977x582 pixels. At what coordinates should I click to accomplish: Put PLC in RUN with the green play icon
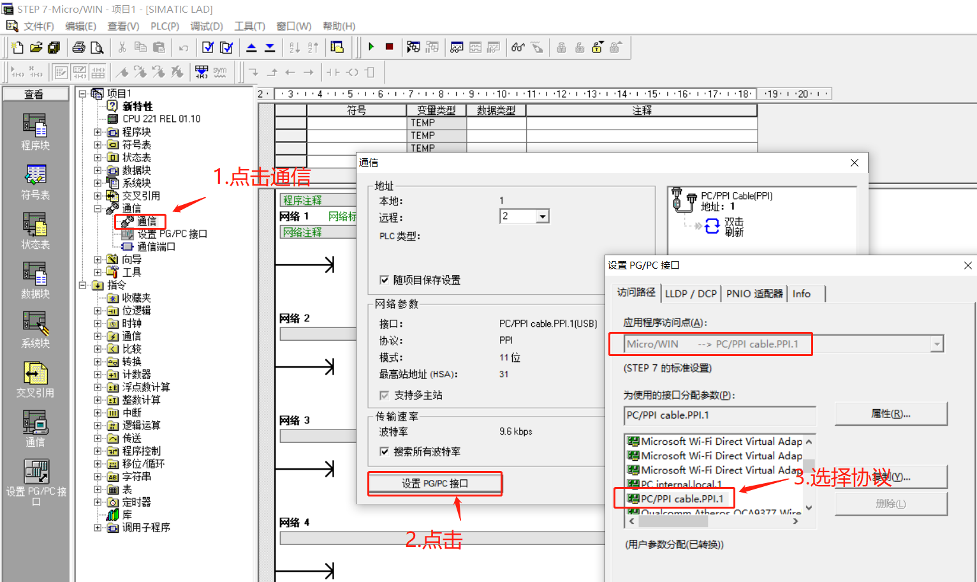pyautogui.click(x=371, y=47)
